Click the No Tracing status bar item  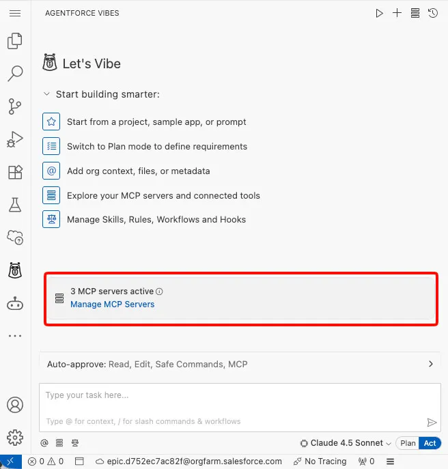320,461
